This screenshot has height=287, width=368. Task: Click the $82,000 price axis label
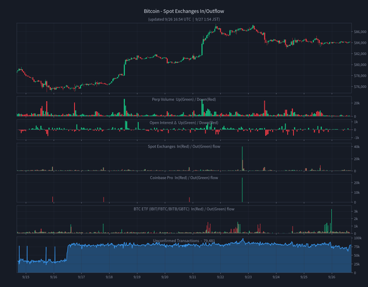tap(360, 54)
